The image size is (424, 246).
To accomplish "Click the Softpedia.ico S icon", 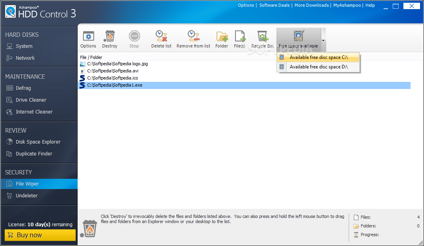I will coord(82,78).
